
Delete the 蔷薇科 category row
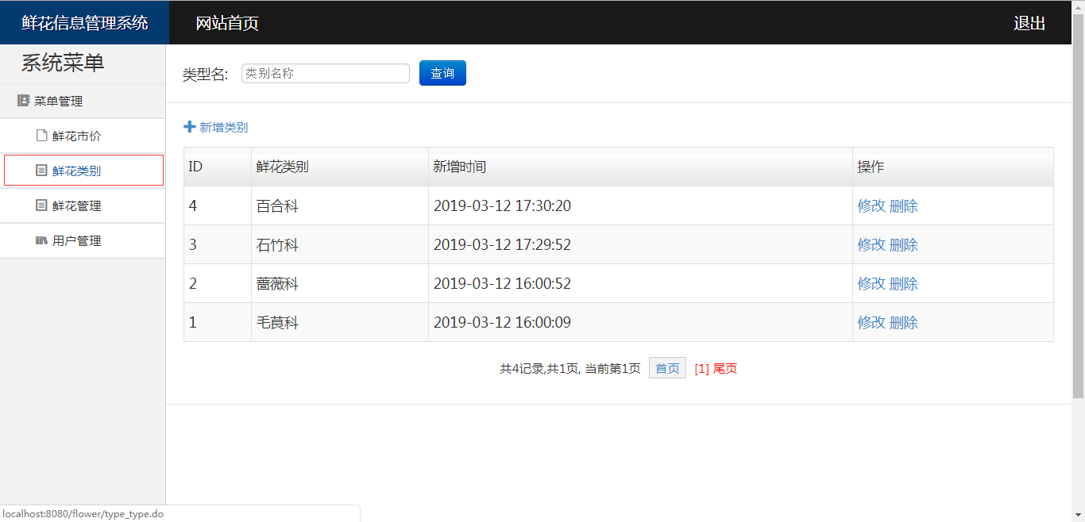(904, 284)
